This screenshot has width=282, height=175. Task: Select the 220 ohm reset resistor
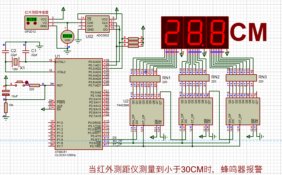click(x=34, y=85)
